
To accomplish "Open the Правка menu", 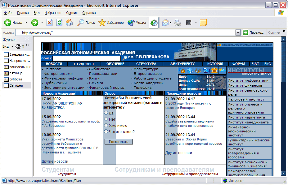I will pyautogui.click(x=23, y=13).
